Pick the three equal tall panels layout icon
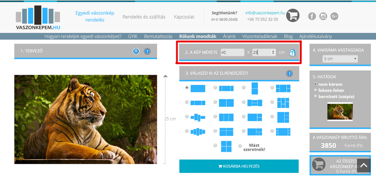376x178 pixels. pyautogui.click(x=226, y=117)
